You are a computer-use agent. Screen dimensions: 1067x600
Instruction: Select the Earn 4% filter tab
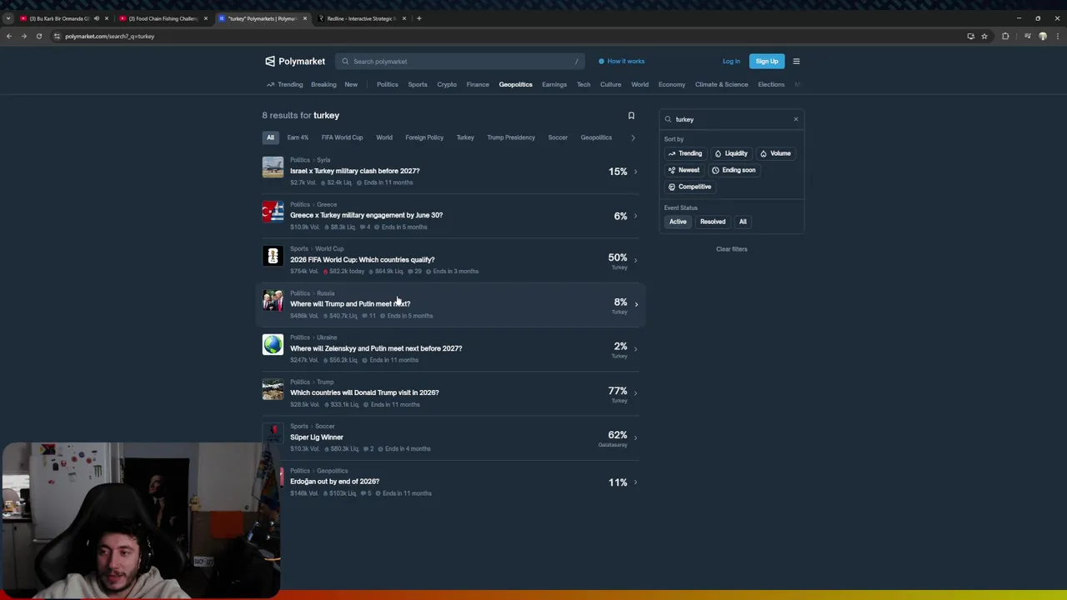[298, 137]
